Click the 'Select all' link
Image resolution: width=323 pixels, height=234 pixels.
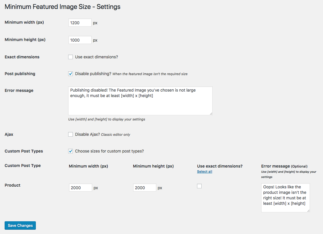click(x=205, y=172)
